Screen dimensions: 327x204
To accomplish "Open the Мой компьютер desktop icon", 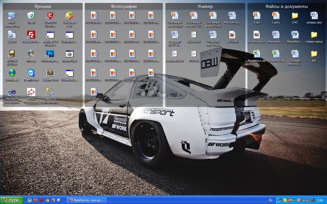I will 12,16.
